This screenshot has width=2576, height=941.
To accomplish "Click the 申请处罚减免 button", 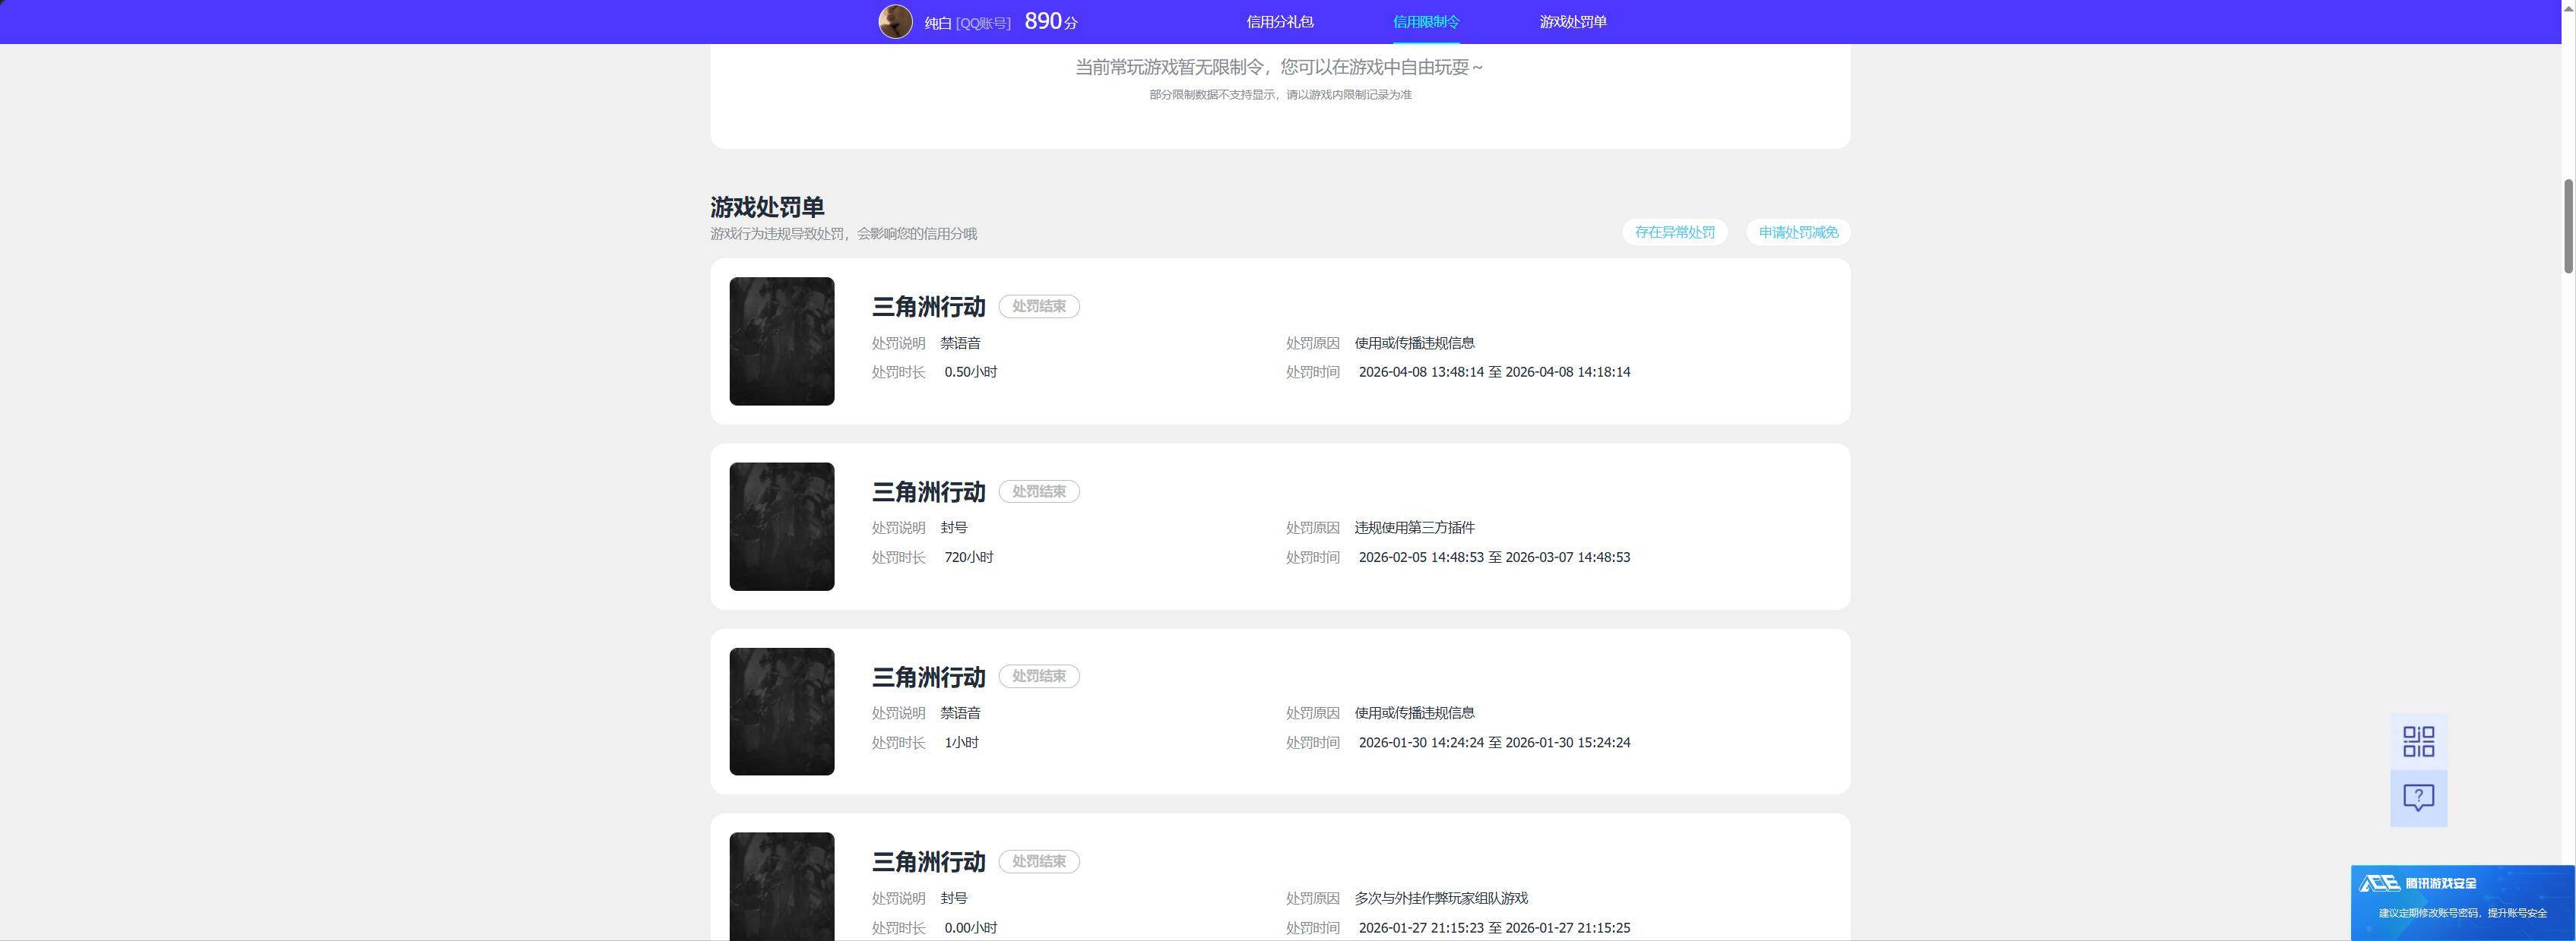I will pos(1798,232).
